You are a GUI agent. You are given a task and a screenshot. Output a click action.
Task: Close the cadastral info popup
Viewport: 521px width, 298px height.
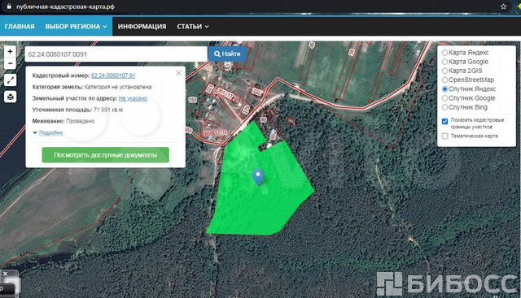point(178,73)
